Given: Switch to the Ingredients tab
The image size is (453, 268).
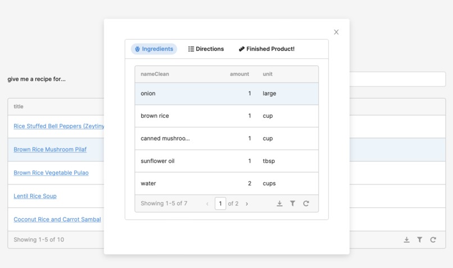Looking at the screenshot, I should [154, 49].
